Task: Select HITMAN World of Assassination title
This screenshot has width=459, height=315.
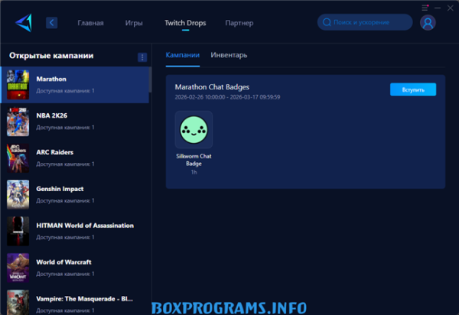Action: [85, 226]
